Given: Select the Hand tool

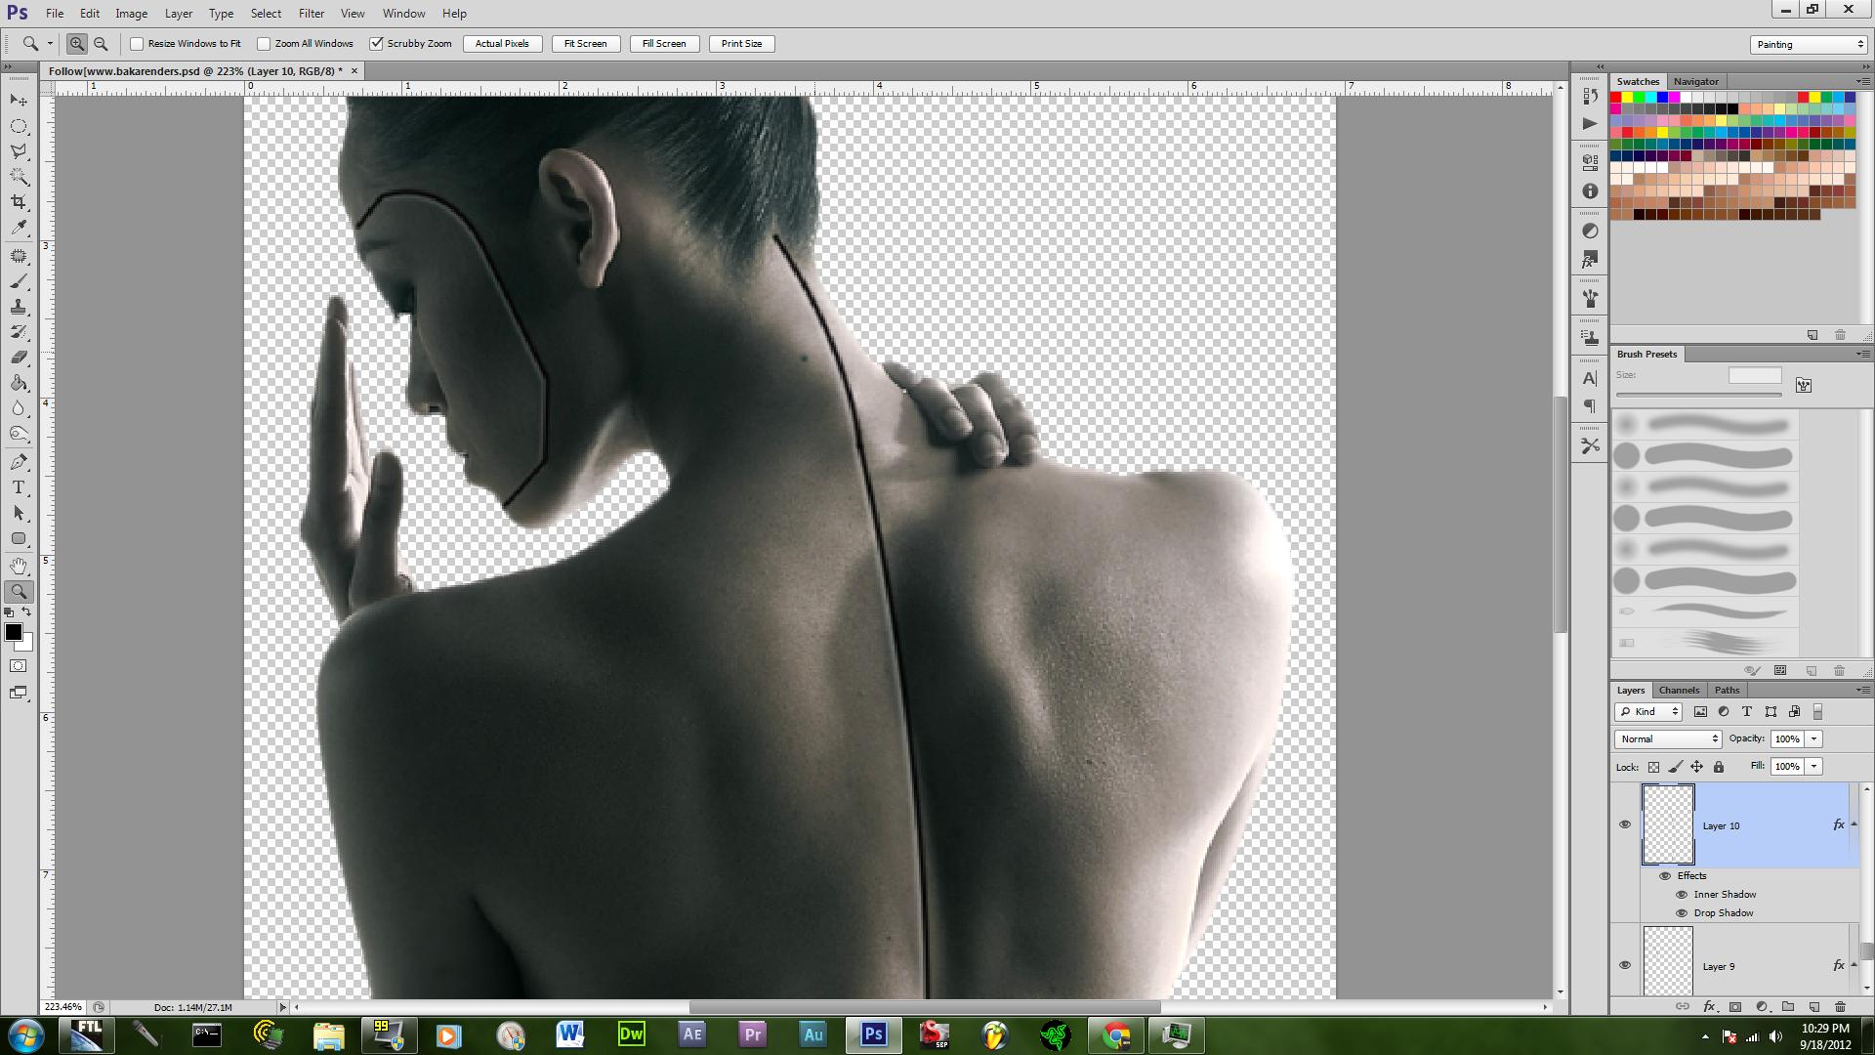Looking at the screenshot, I should (19, 566).
